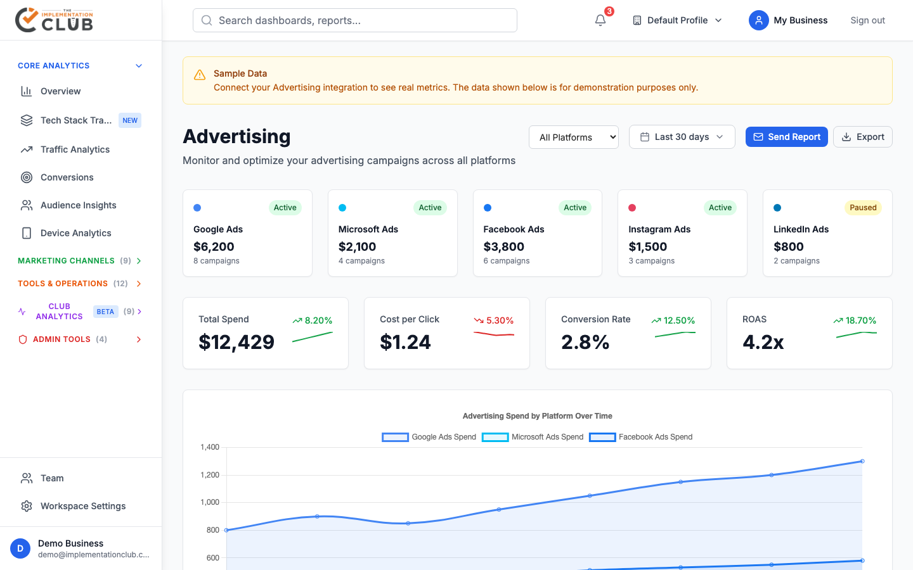
Task: Click the Send Report button
Action: click(786, 137)
